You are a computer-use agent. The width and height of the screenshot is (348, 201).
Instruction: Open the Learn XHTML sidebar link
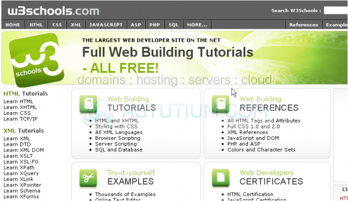point(20,107)
